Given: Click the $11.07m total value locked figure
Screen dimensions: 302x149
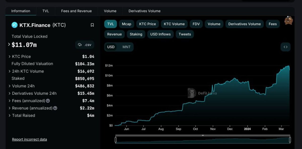Looking at the screenshot, I should coord(24,45).
